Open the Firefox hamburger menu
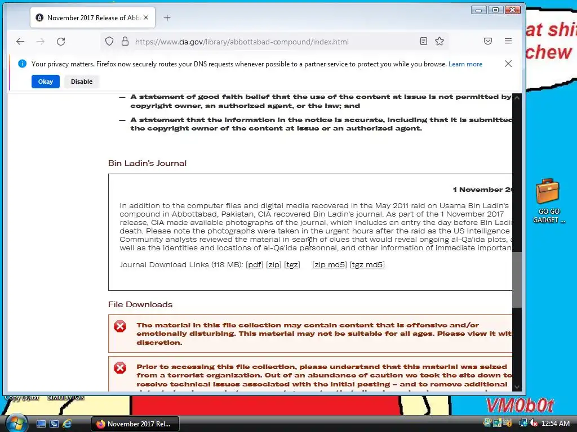This screenshot has width=577, height=432. click(x=508, y=41)
